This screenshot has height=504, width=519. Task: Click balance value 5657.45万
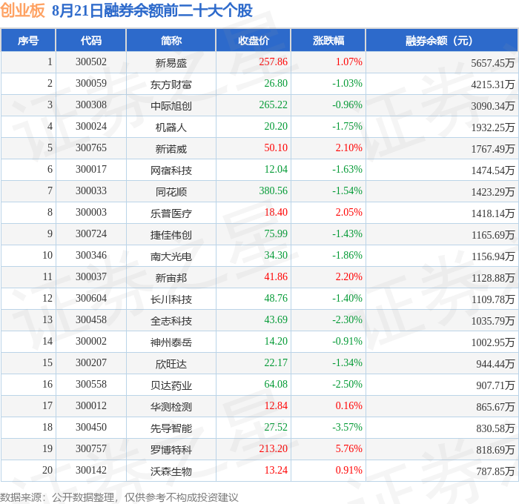(x=493, y=62)
